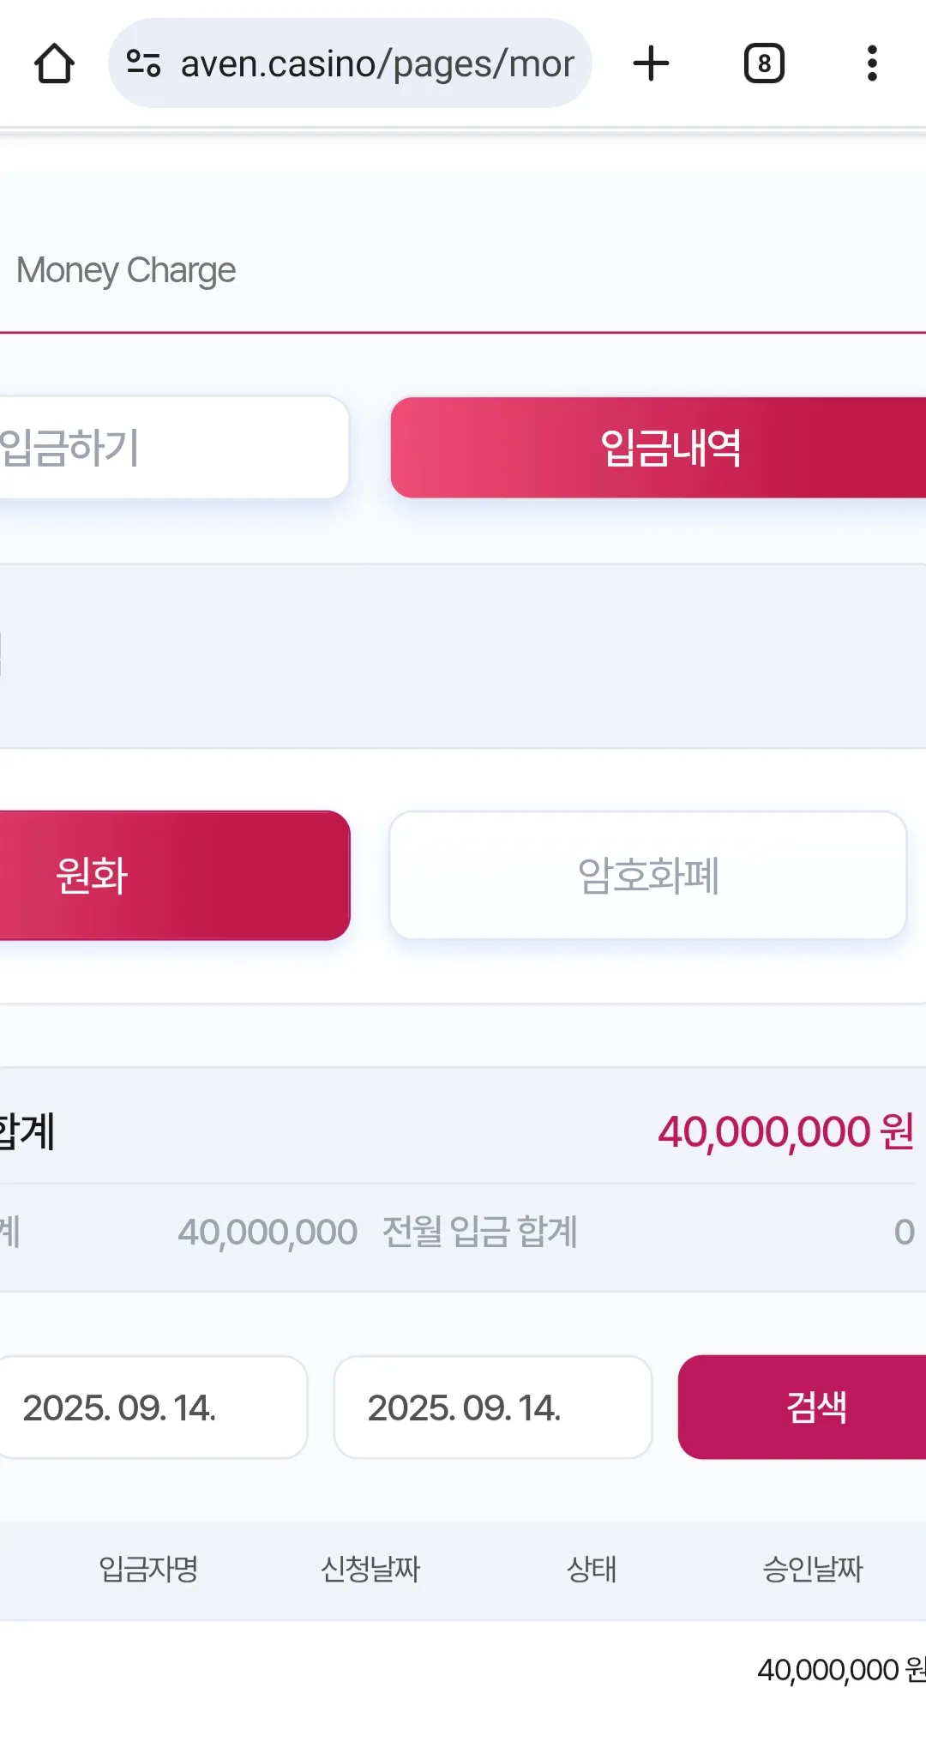Click the 상태 column header
Viewport: 926px width, 1742px height.
click(592, 1569)
